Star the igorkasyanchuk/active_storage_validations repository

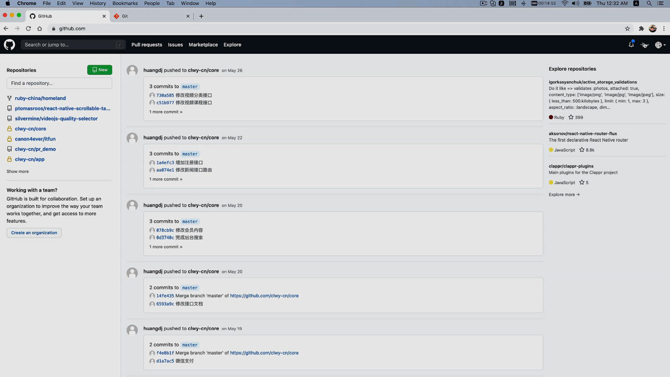[571, 117]
